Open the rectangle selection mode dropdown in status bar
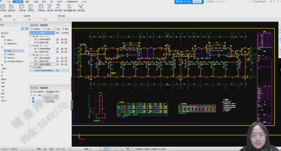 click(x=108, y=149)
